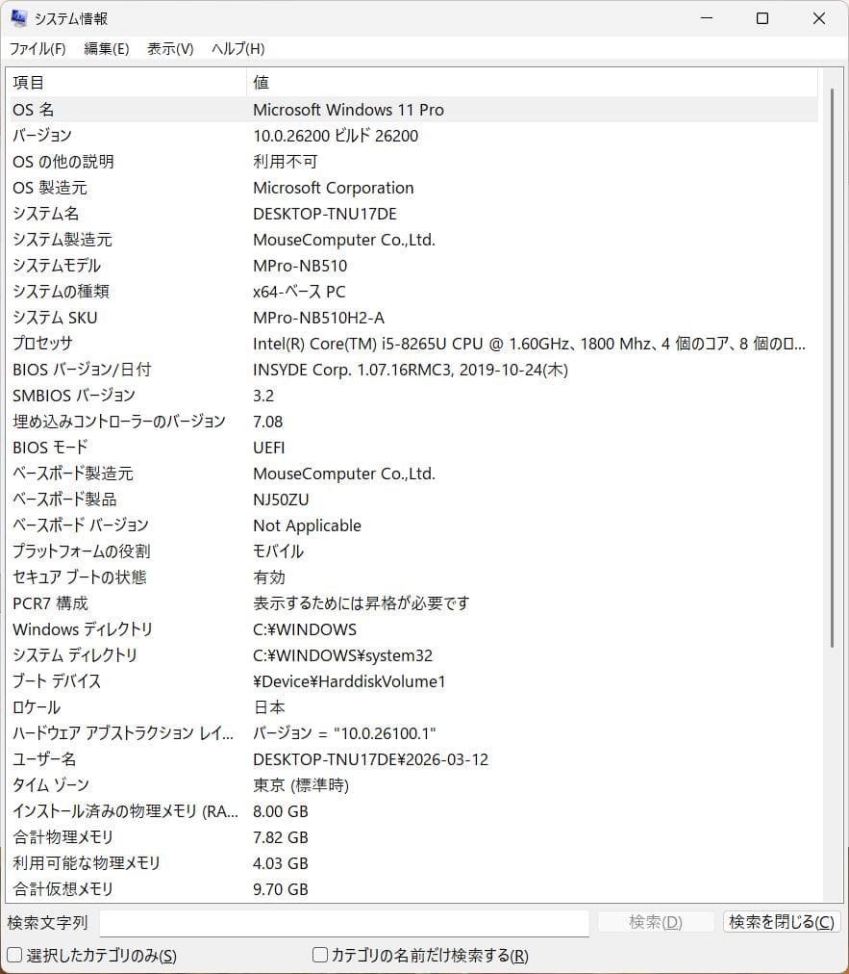The height and width of the screenshot is (974, 849).
Task: Select the ベースボード製造元 row
Action: tap(413, 474)
